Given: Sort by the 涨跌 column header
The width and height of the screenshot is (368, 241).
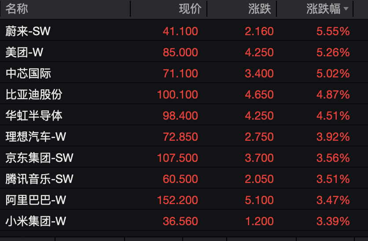Looking at the screenshot, I should point(260,9).
